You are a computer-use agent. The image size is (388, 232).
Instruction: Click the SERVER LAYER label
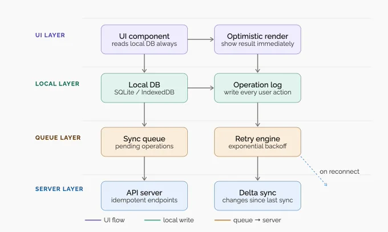click(59, 189)
